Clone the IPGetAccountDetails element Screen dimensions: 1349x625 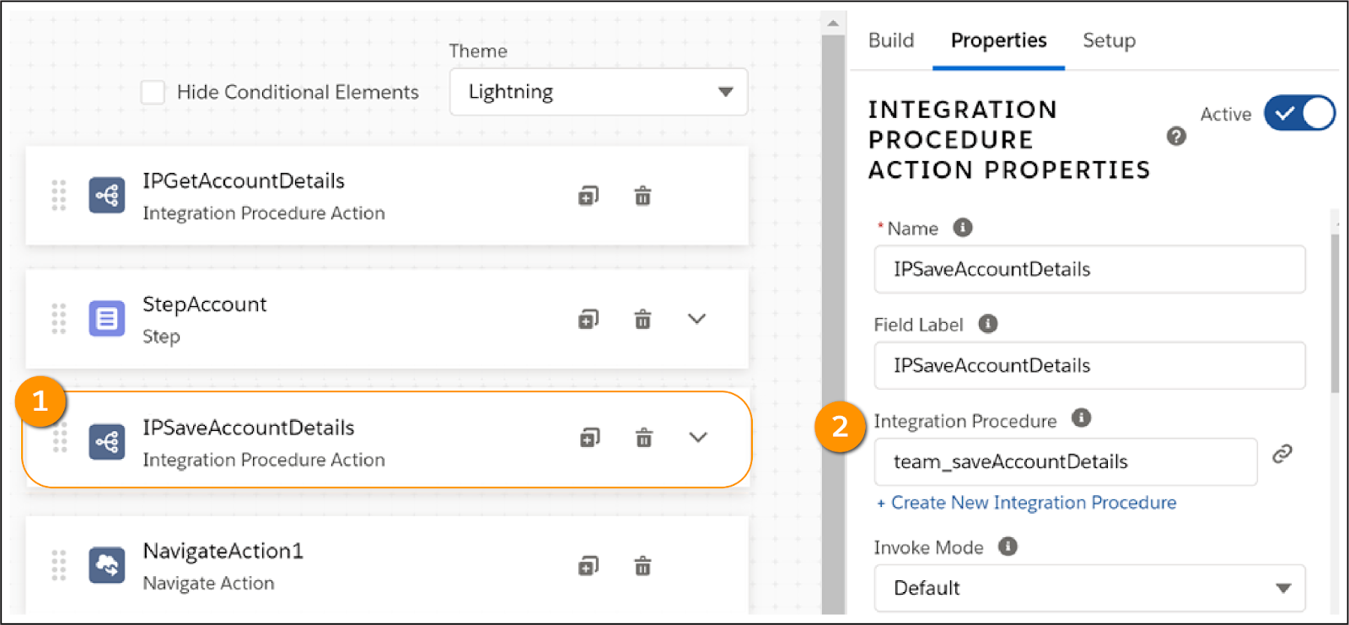point(589,197)
